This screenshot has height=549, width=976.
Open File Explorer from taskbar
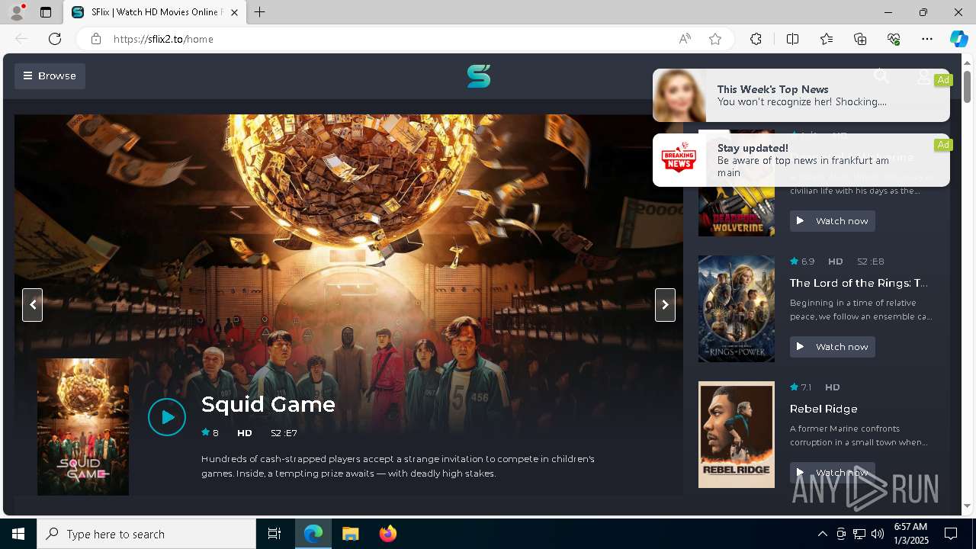tap(350, 534)
